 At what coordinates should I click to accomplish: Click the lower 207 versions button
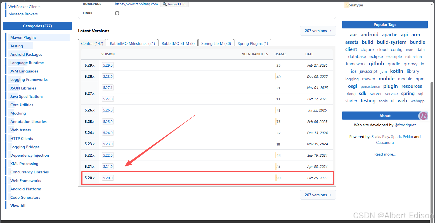(318, 195)
